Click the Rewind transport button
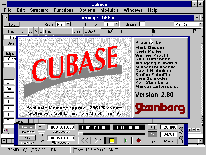The height and width of the screenshot is (155, 206). pos(85,140)
